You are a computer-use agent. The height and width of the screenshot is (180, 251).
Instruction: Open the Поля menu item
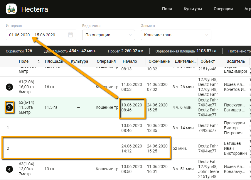point(167,9)
